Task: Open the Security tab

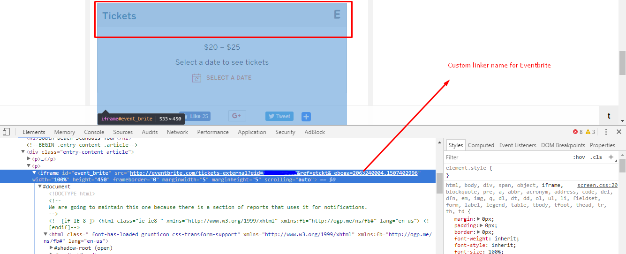Action: coord(285,132)
